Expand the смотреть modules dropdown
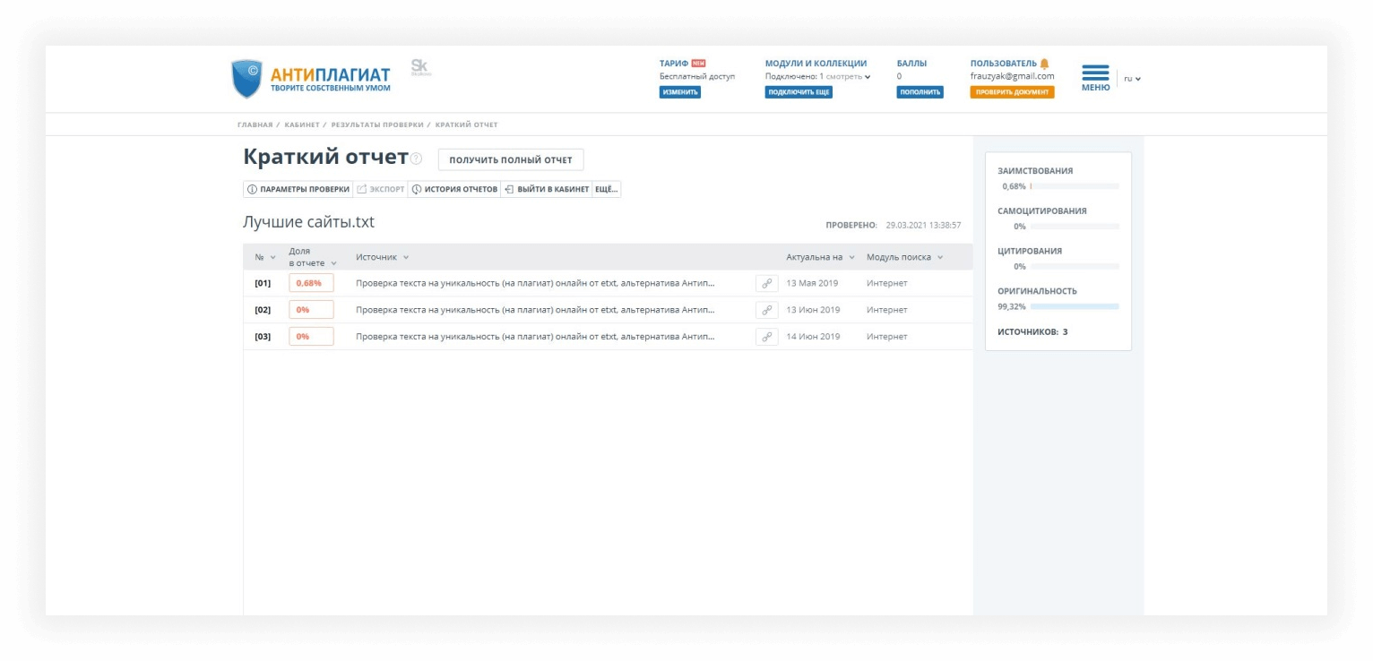Viewport: 1373px width, 661px height. click(849, 77)
